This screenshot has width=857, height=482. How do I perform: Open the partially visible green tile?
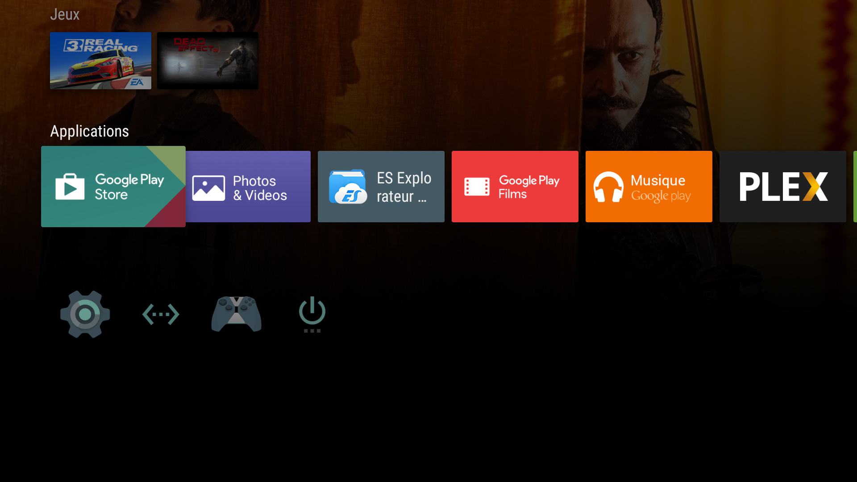[855, 187]
